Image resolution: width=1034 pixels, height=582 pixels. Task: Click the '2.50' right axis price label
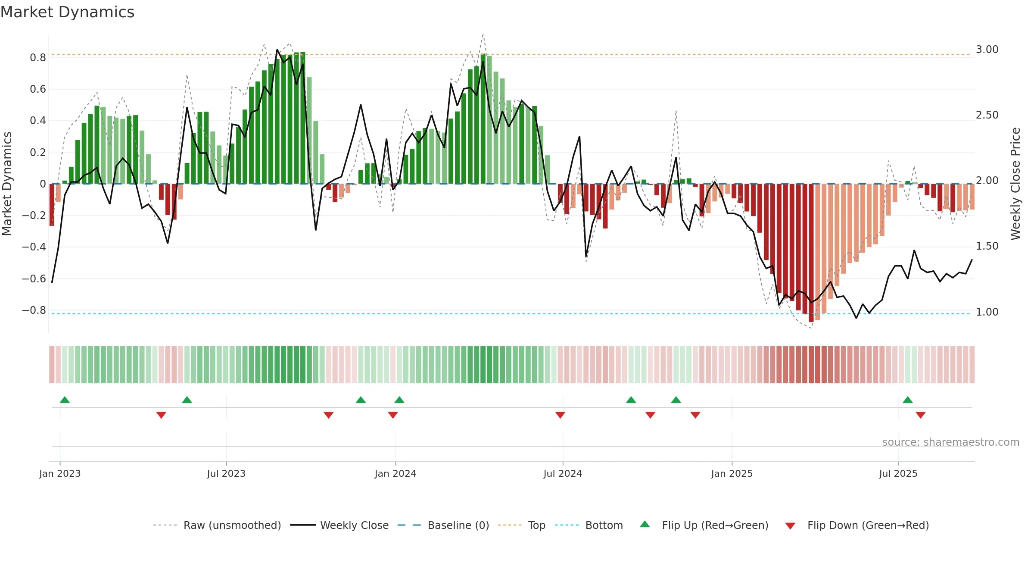click(x=987, y=115)
